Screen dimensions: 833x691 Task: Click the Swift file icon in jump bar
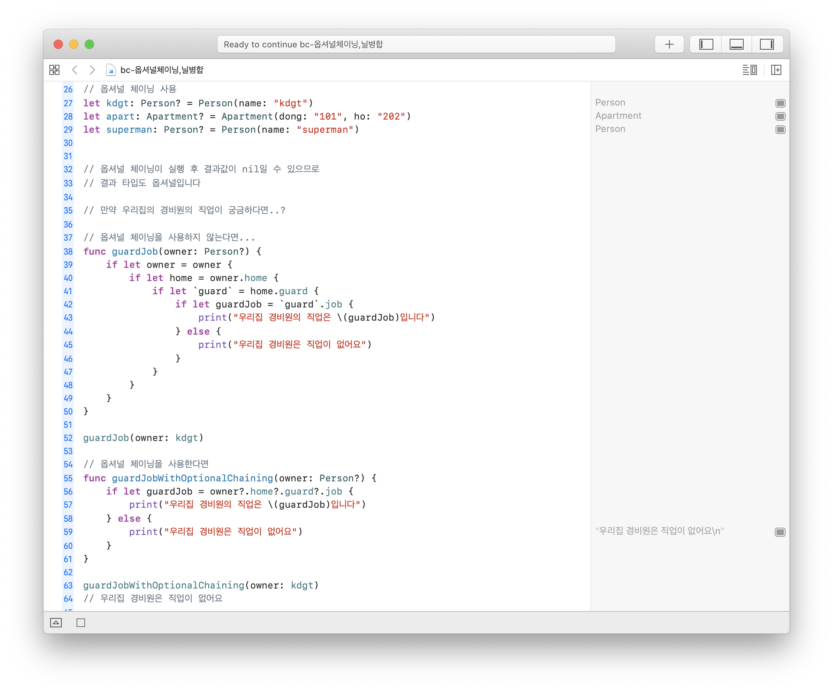click(x=111, y=70)
